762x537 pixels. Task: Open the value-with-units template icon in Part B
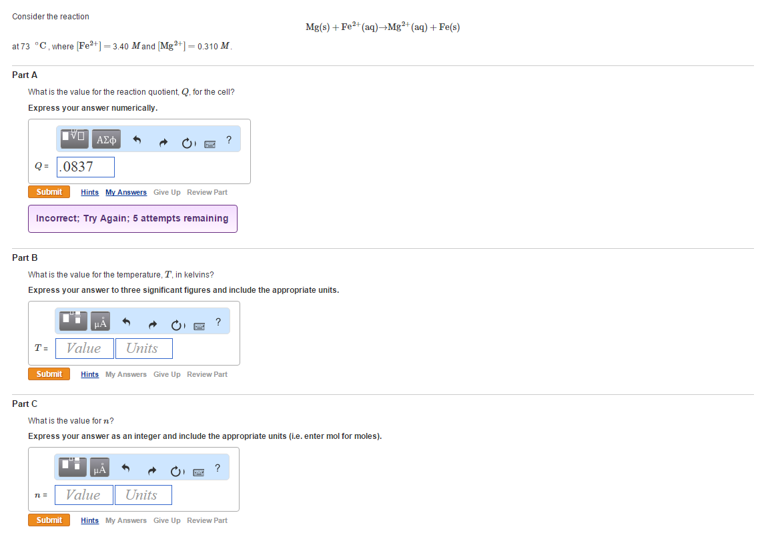tap(72, 321)
